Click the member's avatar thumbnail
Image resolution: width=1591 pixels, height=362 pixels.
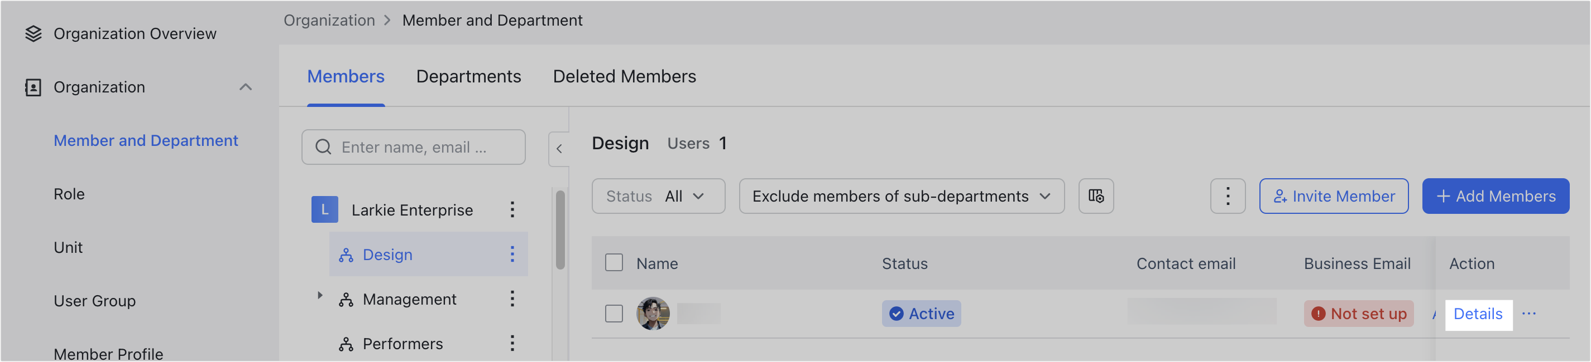pyautogui.click(x=653, y=314)
